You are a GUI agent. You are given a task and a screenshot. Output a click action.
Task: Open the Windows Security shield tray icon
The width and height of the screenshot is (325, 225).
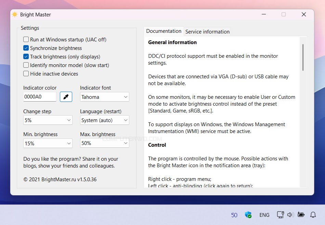click(x=248, y=215)
